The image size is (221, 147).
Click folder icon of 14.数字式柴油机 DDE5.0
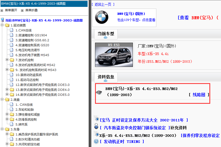click(12, 95)
